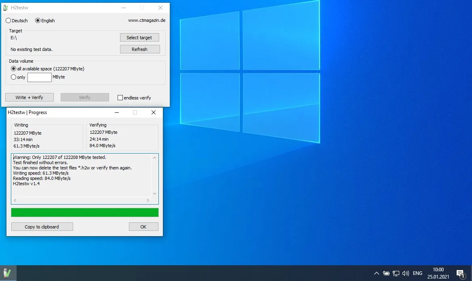The height and width of the screenshot is (281, 472).
Task: Click 'No existing test data.' text
Action: 31,49
